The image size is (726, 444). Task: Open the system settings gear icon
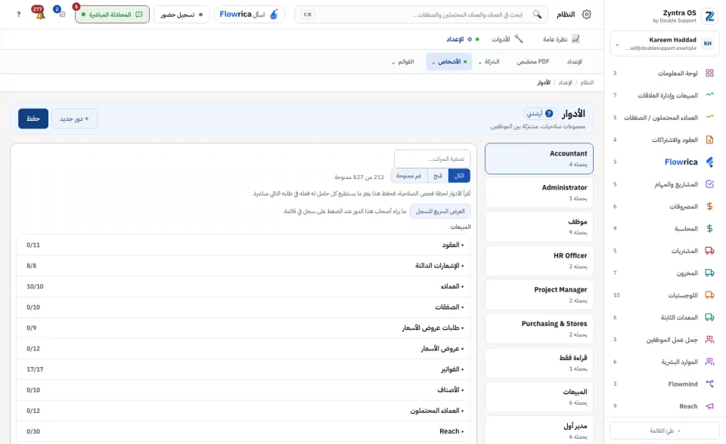click(586, 14)
